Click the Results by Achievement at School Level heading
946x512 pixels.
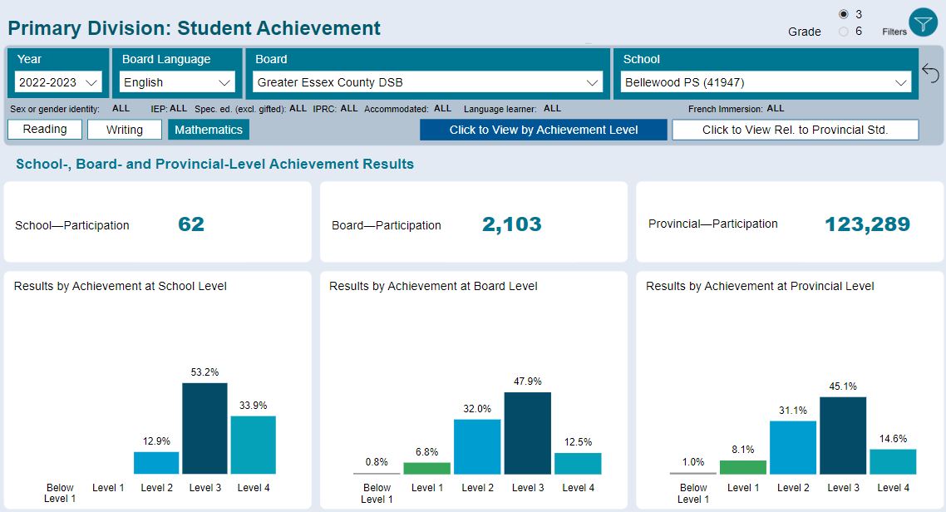(120, 287)
